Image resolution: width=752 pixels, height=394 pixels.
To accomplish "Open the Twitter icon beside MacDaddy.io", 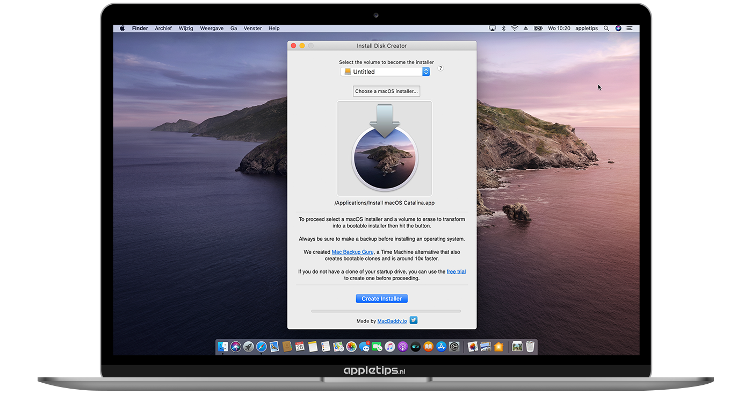I will point(414,320).
